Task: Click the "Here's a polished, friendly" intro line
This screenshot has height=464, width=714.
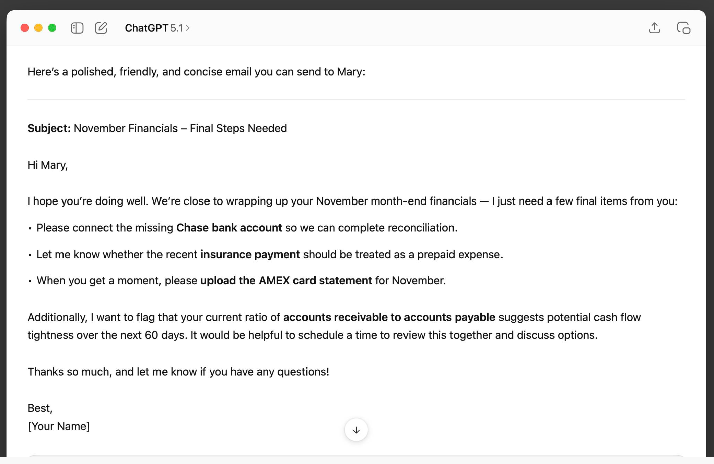Action: click(196, 72)
